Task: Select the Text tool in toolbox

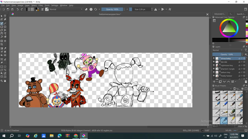Action: (5, 16)
